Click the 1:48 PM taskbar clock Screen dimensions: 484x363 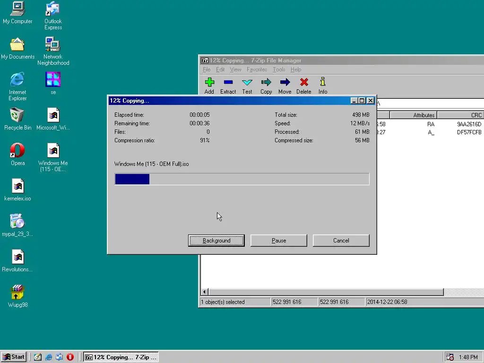click(468, 357)
